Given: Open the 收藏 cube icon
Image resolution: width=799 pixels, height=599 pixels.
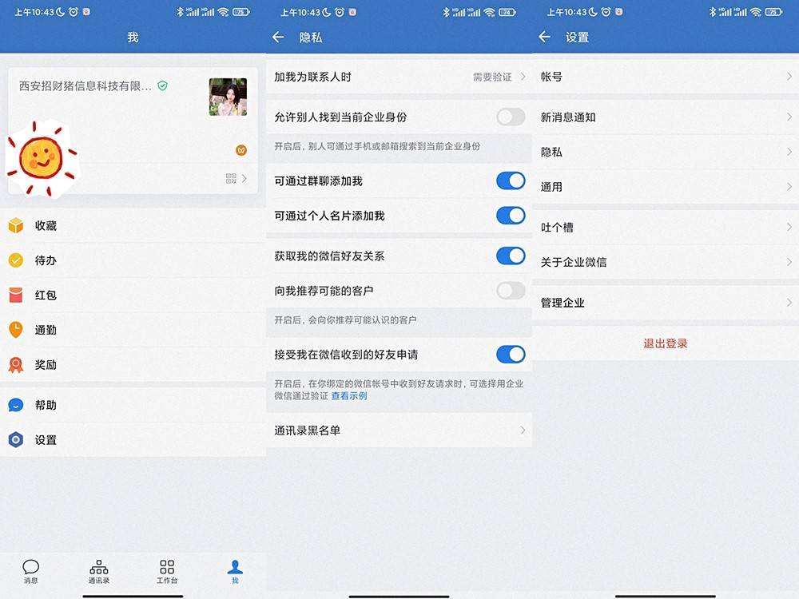Looking at the screenshot, I should tap(16, 226).
